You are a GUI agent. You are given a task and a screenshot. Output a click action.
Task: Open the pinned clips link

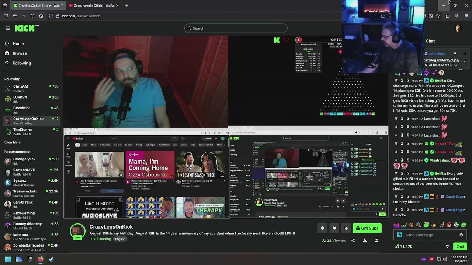coord(442,63)
